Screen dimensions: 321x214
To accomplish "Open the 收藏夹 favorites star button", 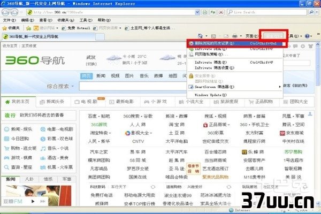I will pos(11,28).
